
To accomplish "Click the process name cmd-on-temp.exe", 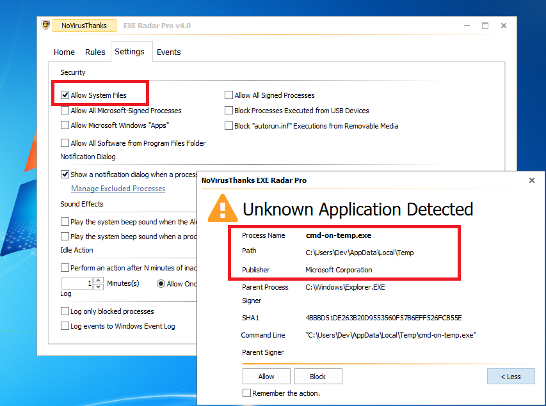I will [339, 235].
